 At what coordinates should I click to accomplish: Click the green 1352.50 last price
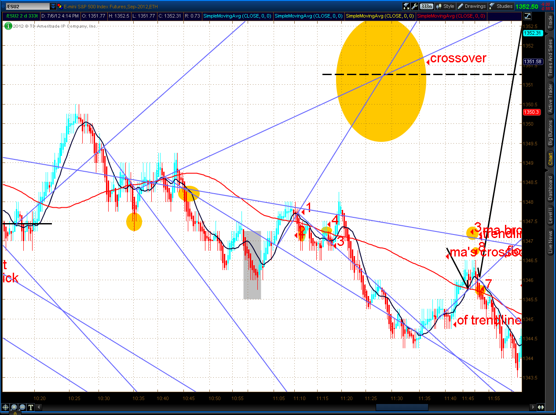527,6
